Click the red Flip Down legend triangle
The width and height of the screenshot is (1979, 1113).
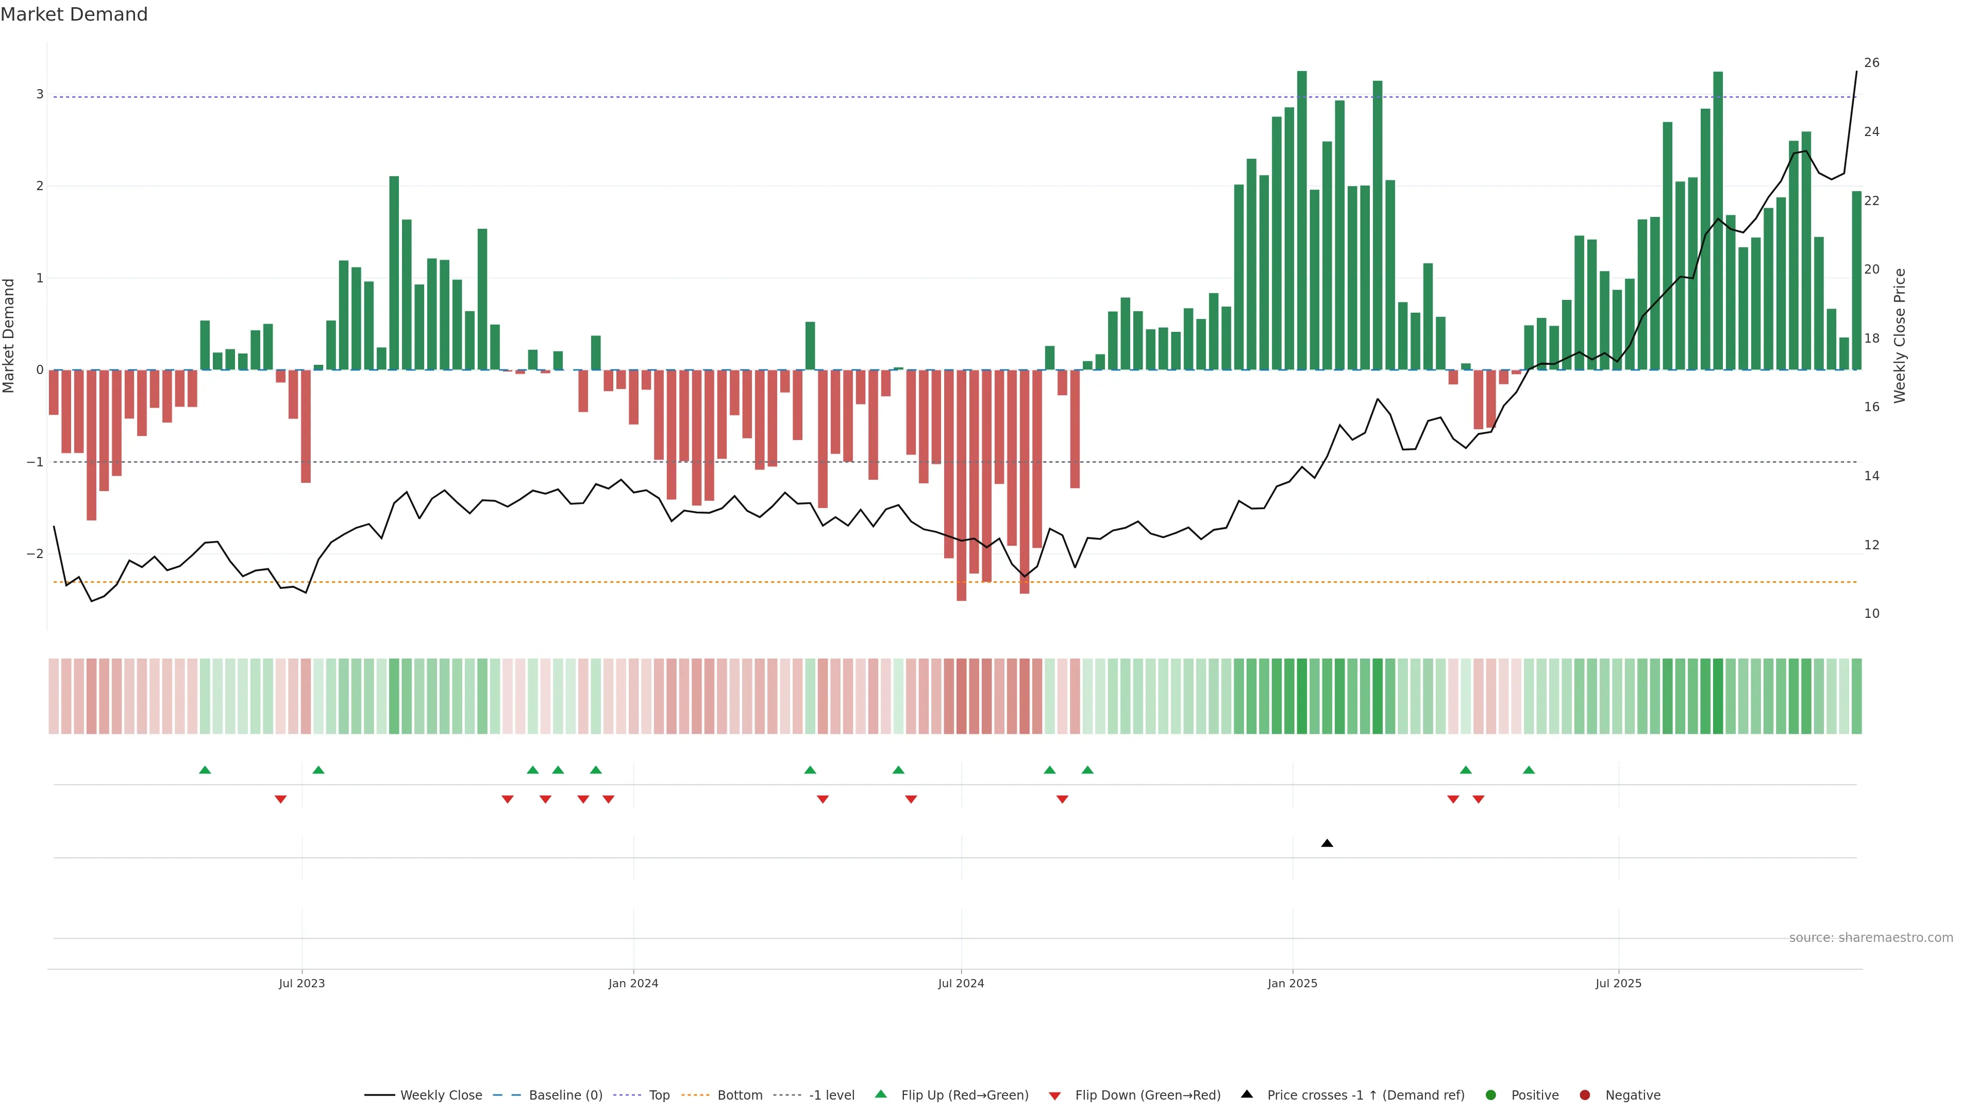point(1055,1095)
